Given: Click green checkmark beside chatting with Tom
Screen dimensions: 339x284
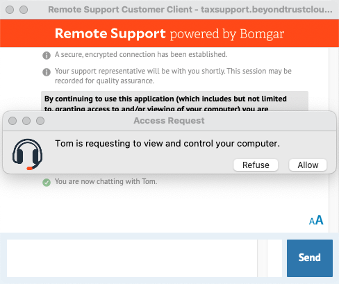Looking at the screenshot, I should 47,183.
